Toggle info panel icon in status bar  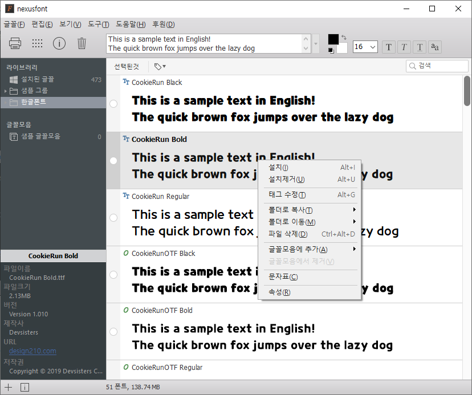25,387
